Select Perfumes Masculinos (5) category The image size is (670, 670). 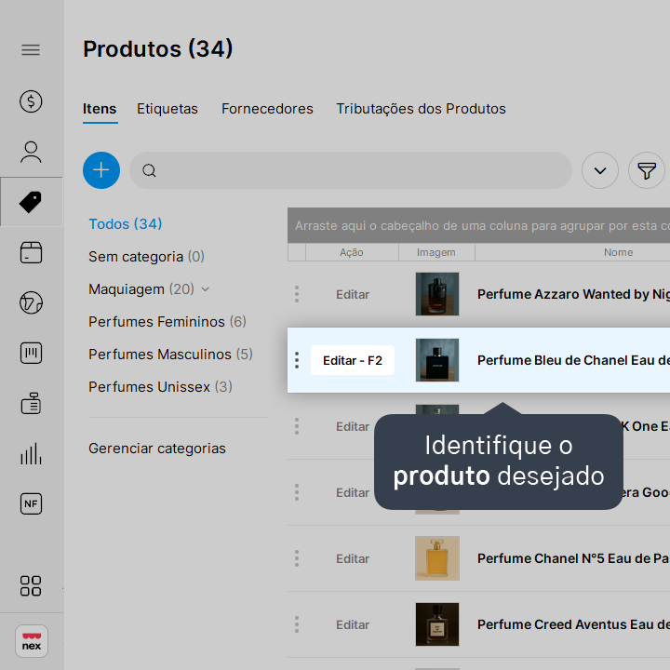pos(170,355)
